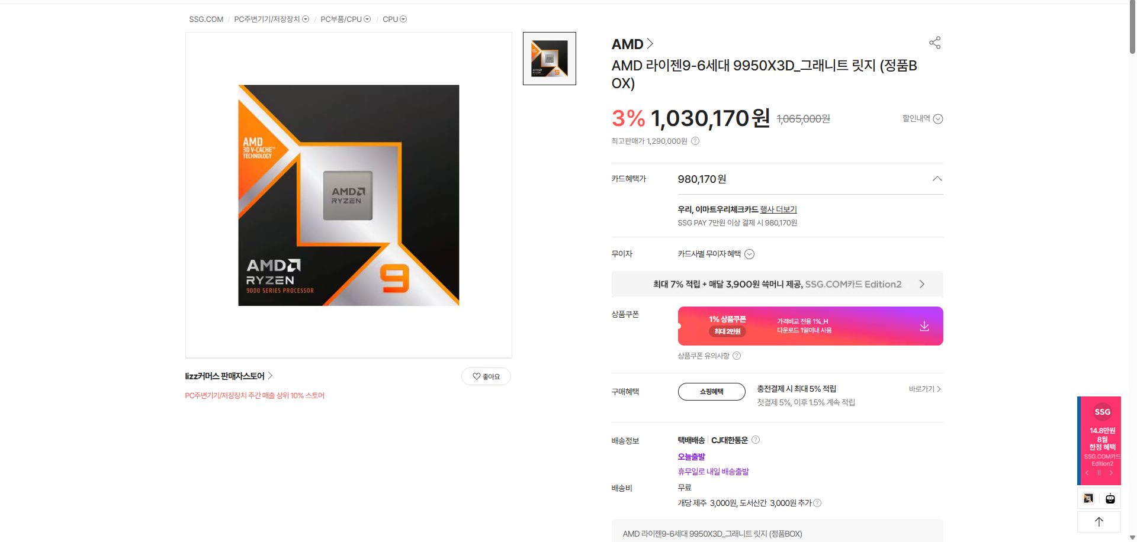Click the 좋아요 like button for the store
The image size is (1137, 542).
[x=486, y=376]
